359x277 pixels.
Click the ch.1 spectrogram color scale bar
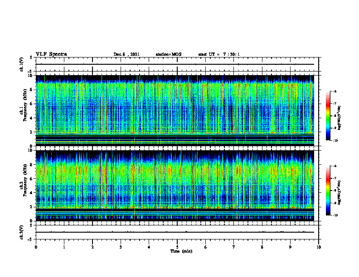click(x=328, y=116)
